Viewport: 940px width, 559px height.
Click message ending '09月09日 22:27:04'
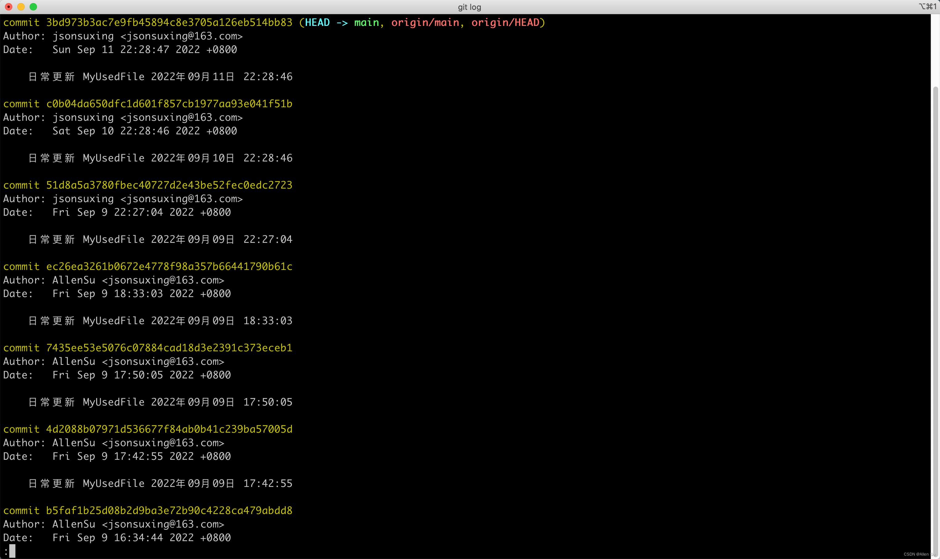point(161,239)
